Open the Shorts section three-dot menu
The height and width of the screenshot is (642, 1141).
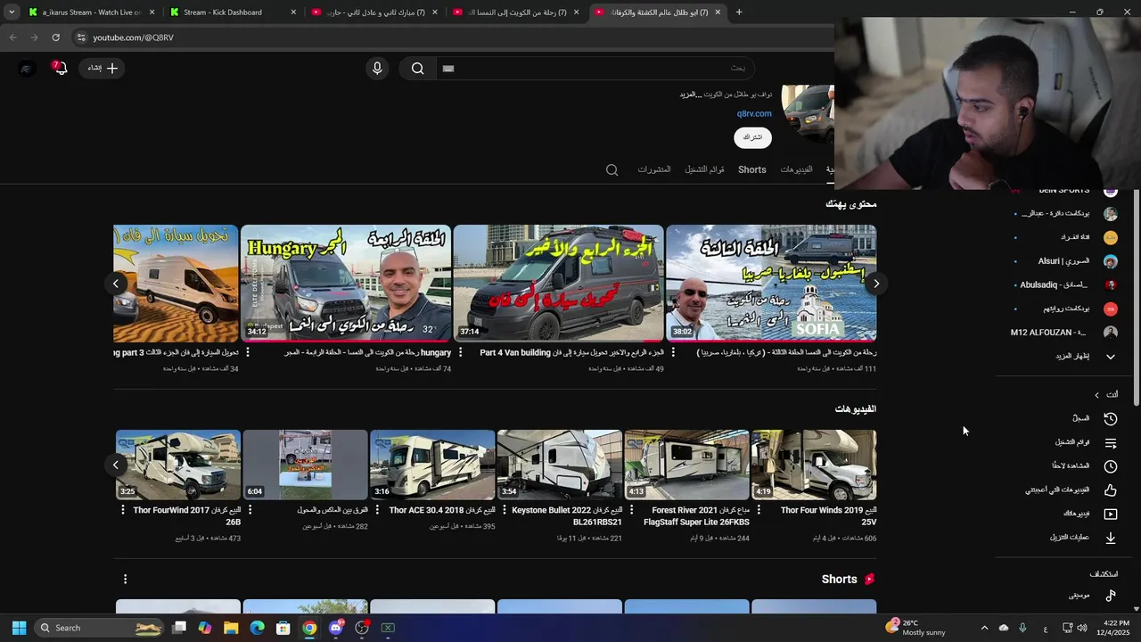pyautogui.click(x=125, y=580)
